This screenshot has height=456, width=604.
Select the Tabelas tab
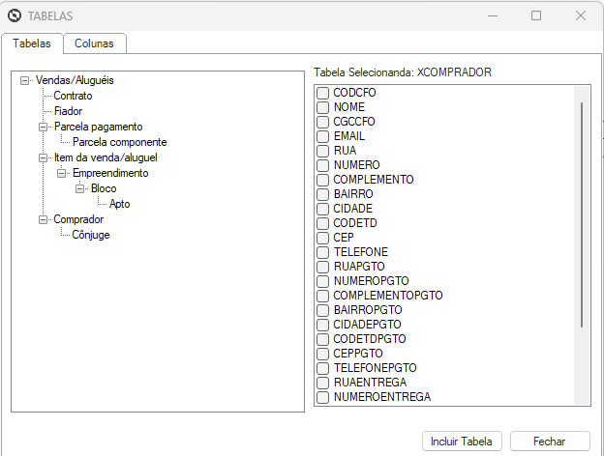point(32,43)
